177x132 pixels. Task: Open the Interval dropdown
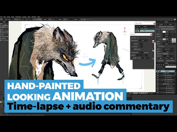(140, 55)
